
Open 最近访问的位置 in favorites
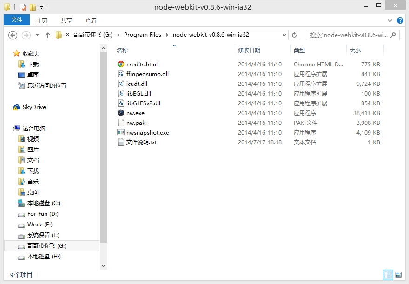[42, 85]
